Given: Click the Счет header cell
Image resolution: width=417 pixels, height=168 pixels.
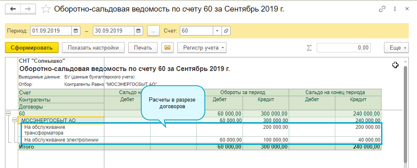Looking at the screenshot, I should [x=61, y=92].
